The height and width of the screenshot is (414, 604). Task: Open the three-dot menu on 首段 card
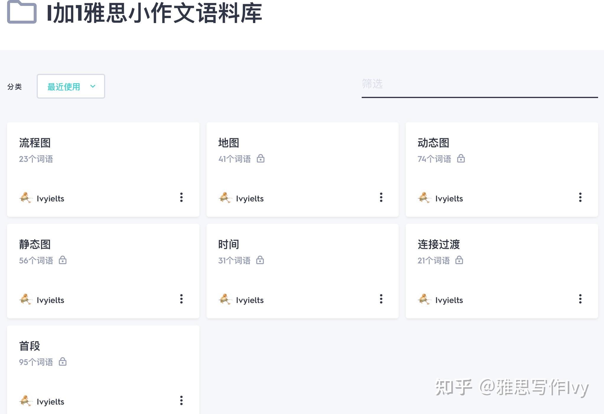point(181,400)
